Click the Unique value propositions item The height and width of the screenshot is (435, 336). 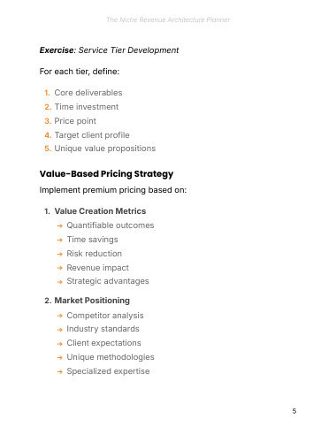(x=105, y=149)
